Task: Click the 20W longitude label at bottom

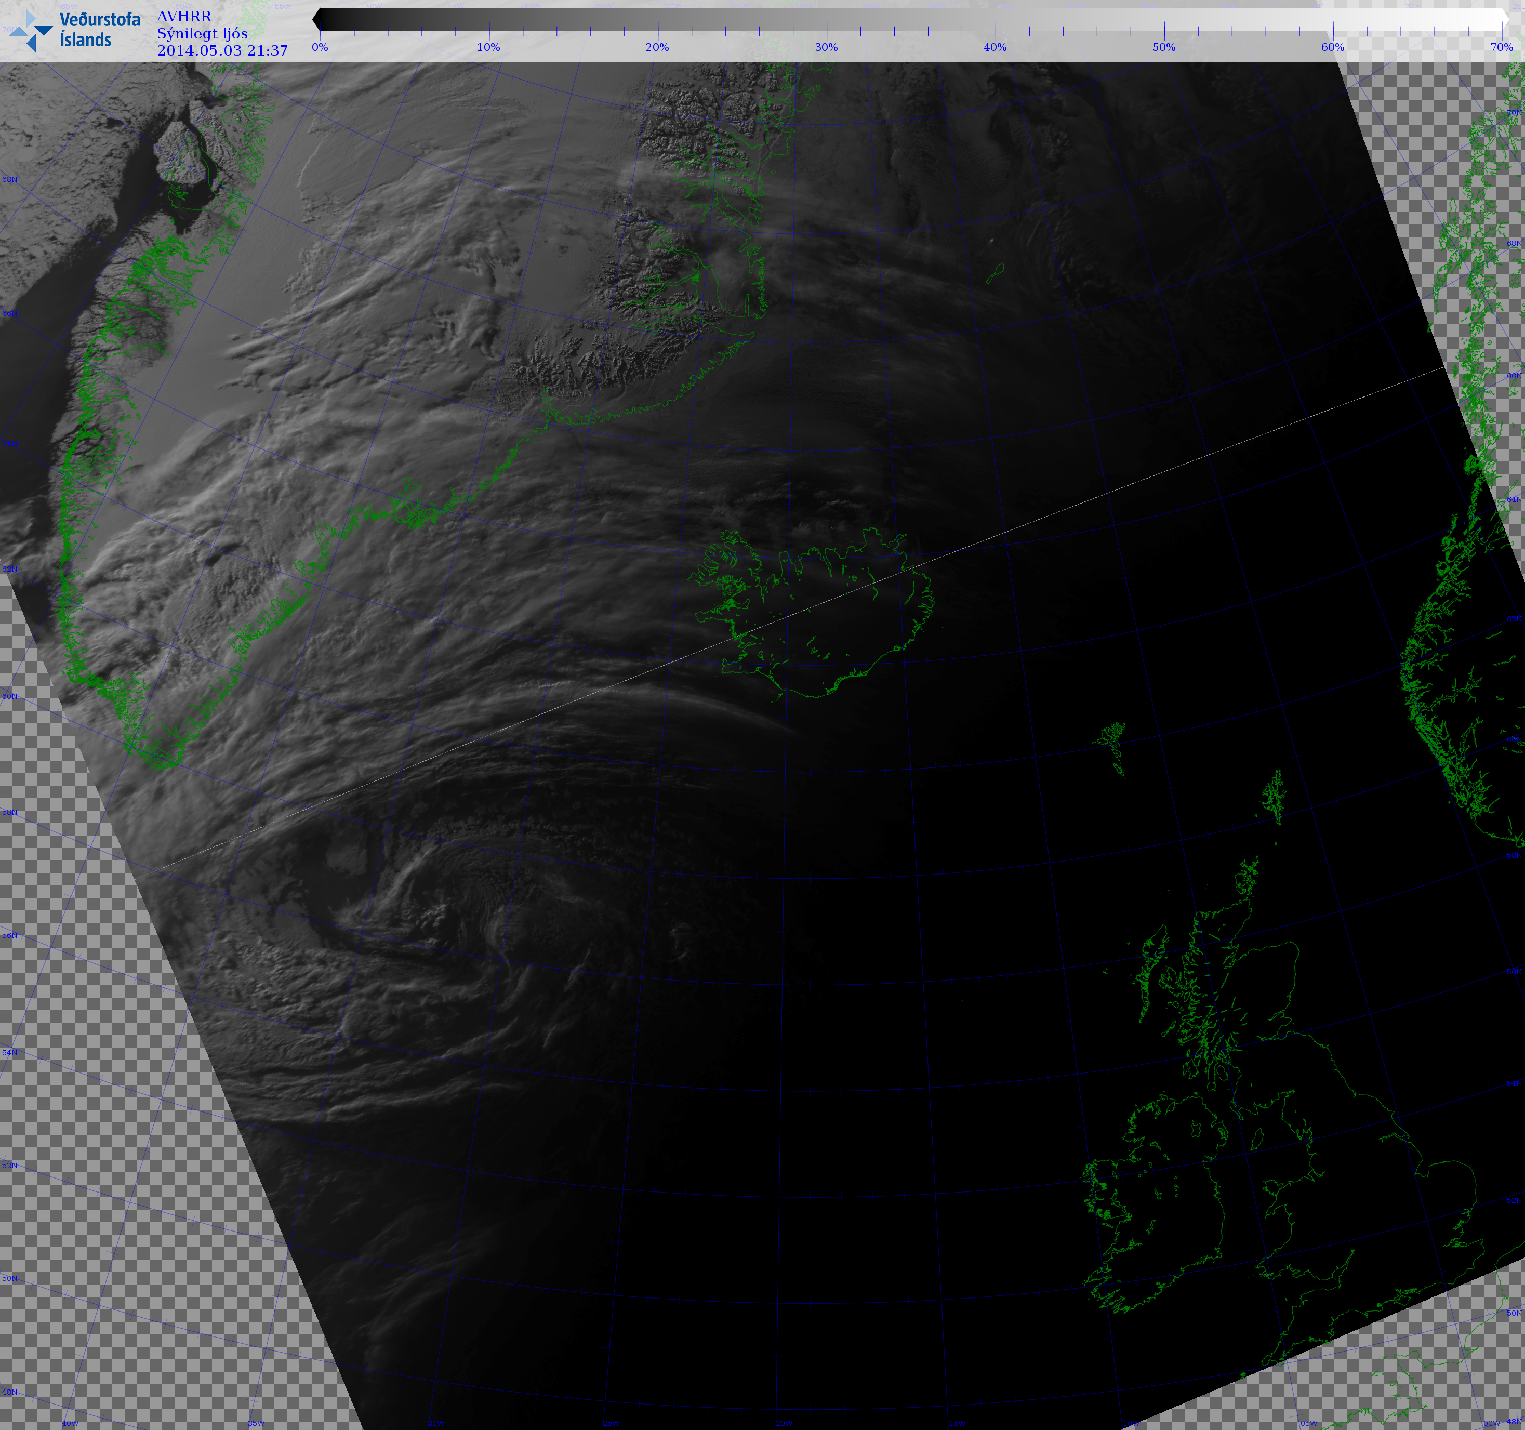Action: [784, 1423]
